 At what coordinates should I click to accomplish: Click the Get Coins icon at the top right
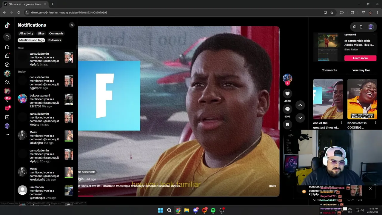click(x=355, y=27)
